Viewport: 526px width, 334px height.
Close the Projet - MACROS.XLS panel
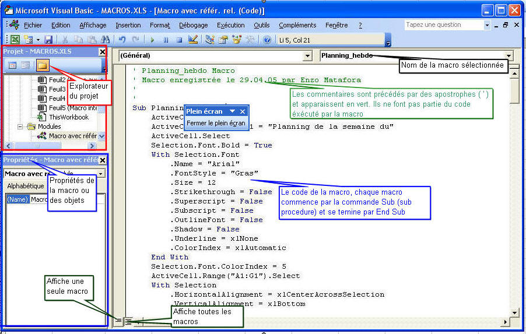102,52
